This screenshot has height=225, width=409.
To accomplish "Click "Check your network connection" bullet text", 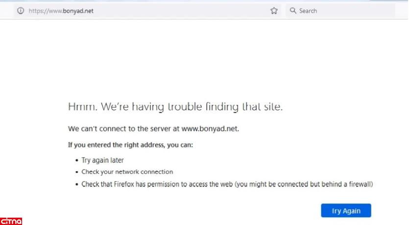I will pos(127,172).
